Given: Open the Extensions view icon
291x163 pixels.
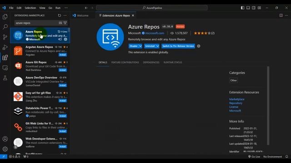Looking at the screenshot, I should [x=5, y=58].
